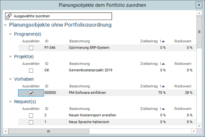Click the horizontal scrollbar left arrow
The width and height of the screenshot is (205, 137).
click(x=6, y=131)
